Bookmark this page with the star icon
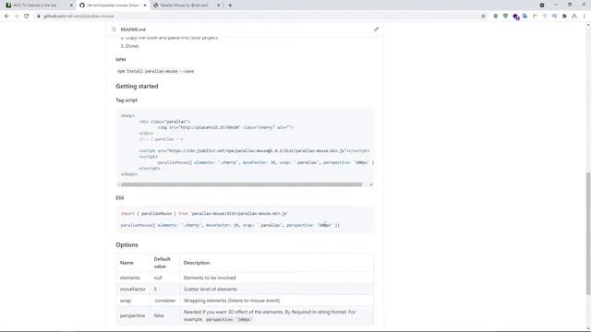Screen dimensions: 591x332 click(483, 17)
